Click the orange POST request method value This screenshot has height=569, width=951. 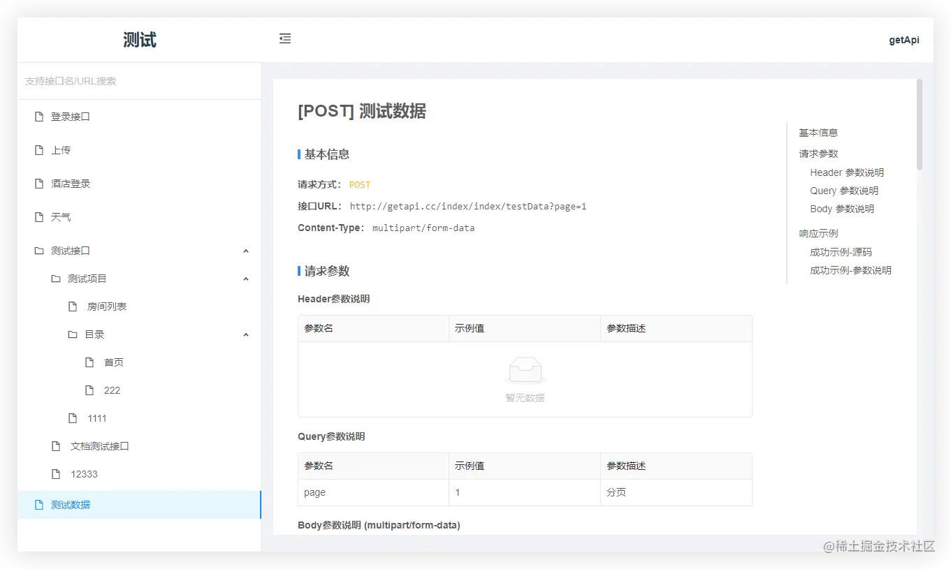point(360,185)
